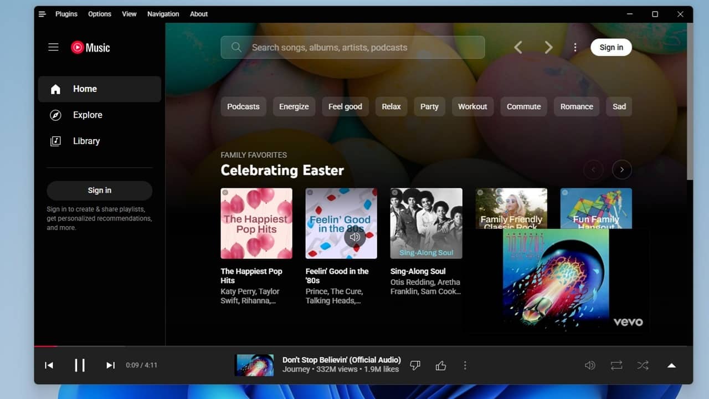Screen dimensions: 709x399
Task: Open the search bar magnifier icon
Action: pos(237,47)
